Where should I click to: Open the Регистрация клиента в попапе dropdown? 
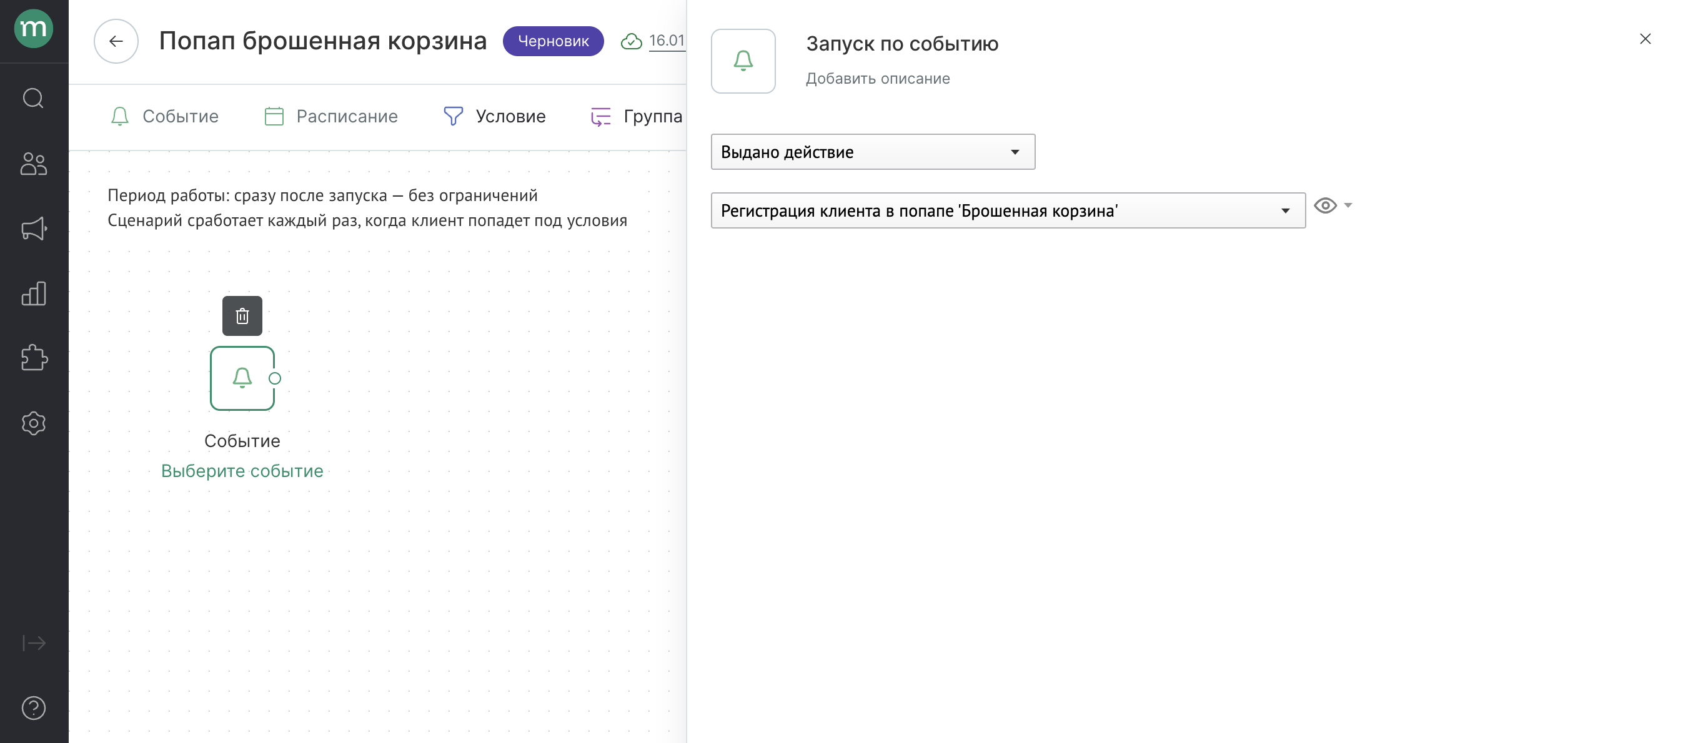click(1008, 210)
